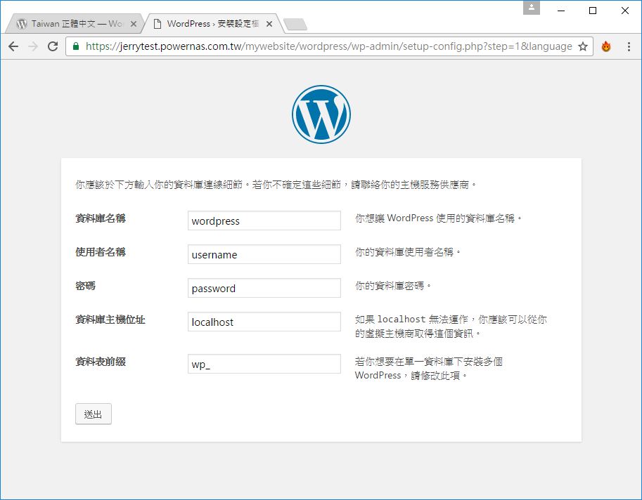
Task: Select the WordPress 安裝設定 tab
Action: pyautogui.click(x=212, y=24)
